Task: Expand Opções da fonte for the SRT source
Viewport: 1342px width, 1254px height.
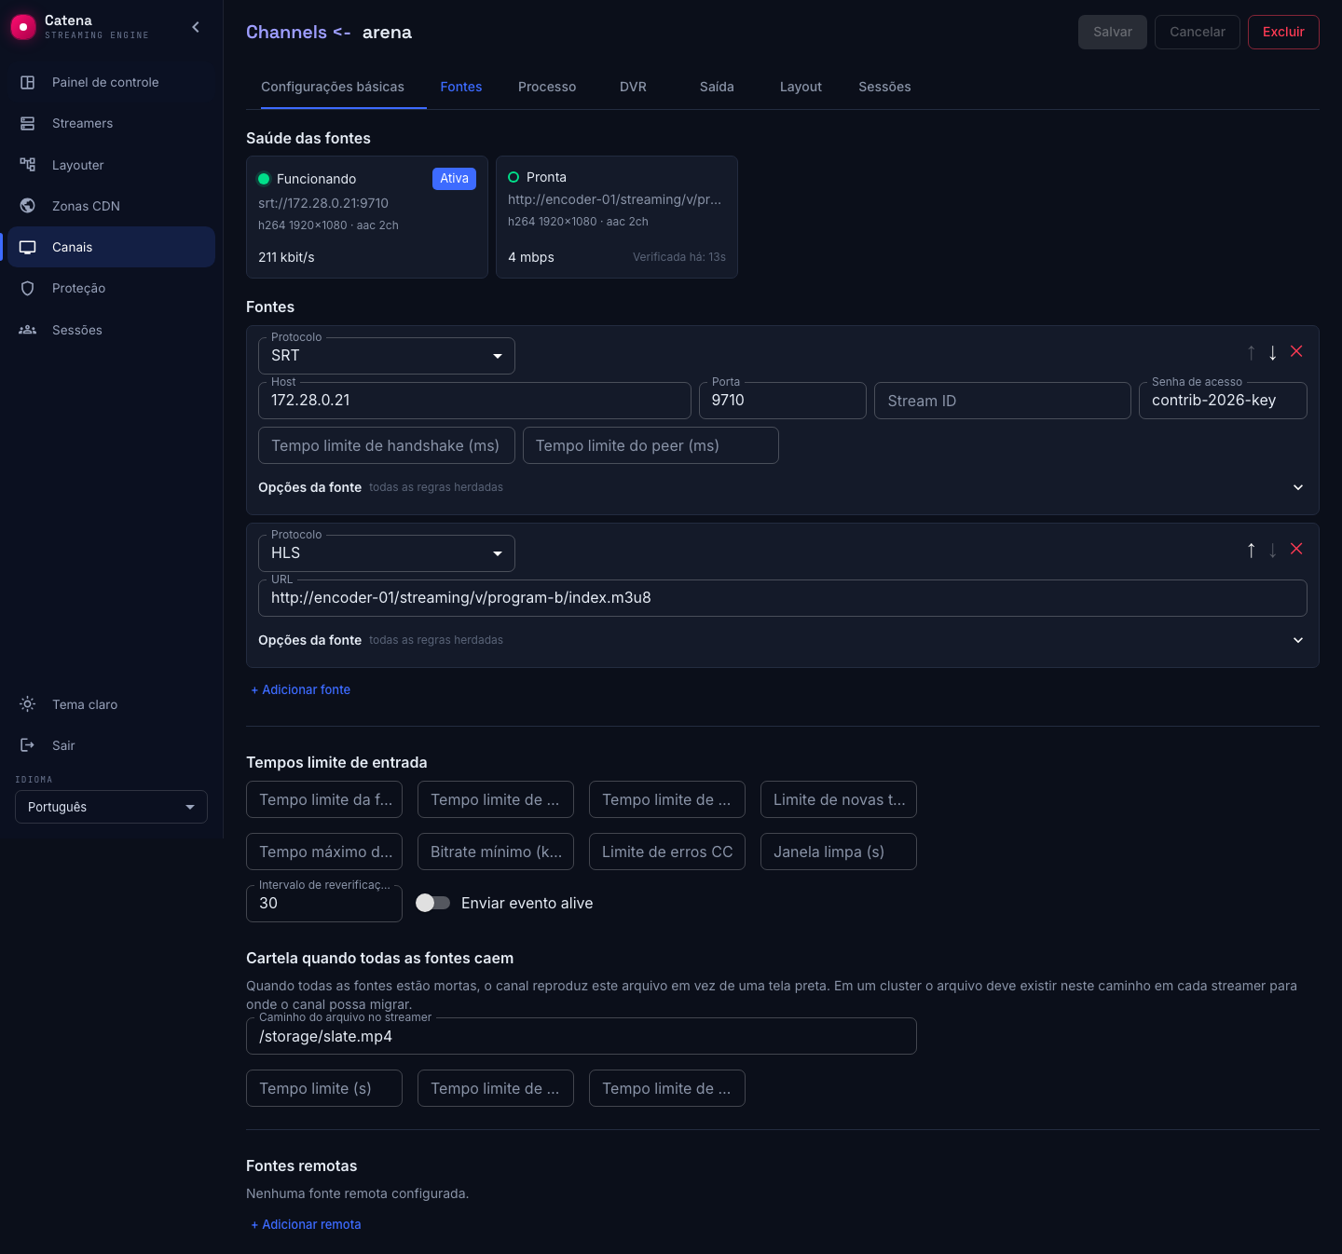Action: click(1298, 487)
